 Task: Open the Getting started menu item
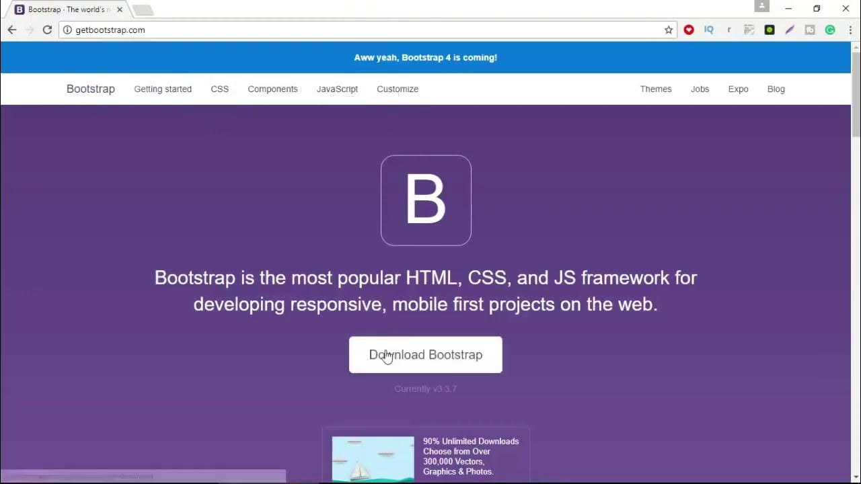163,89
